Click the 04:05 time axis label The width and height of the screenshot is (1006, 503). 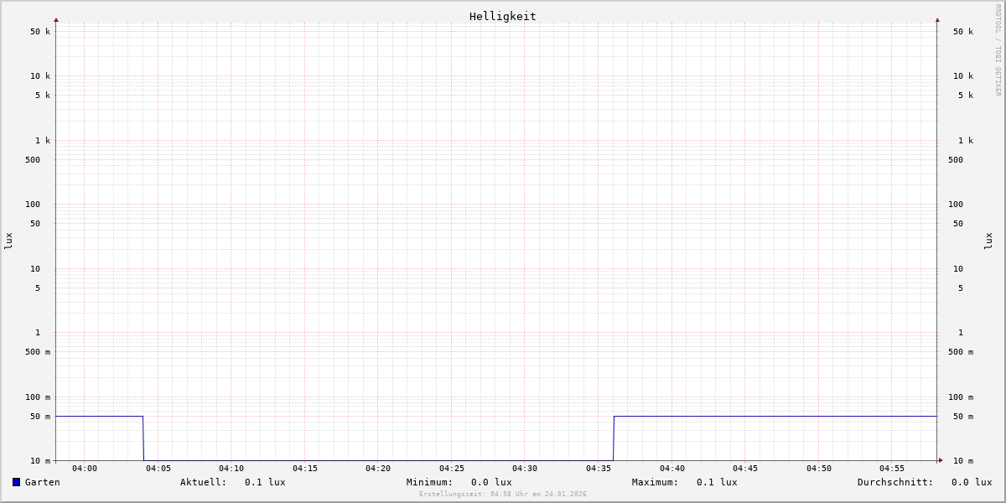[158, 469]
